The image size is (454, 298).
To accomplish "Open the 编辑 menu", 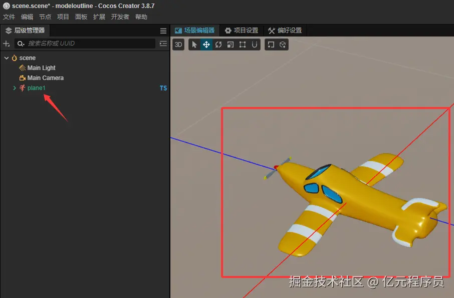I will point(27,17).
